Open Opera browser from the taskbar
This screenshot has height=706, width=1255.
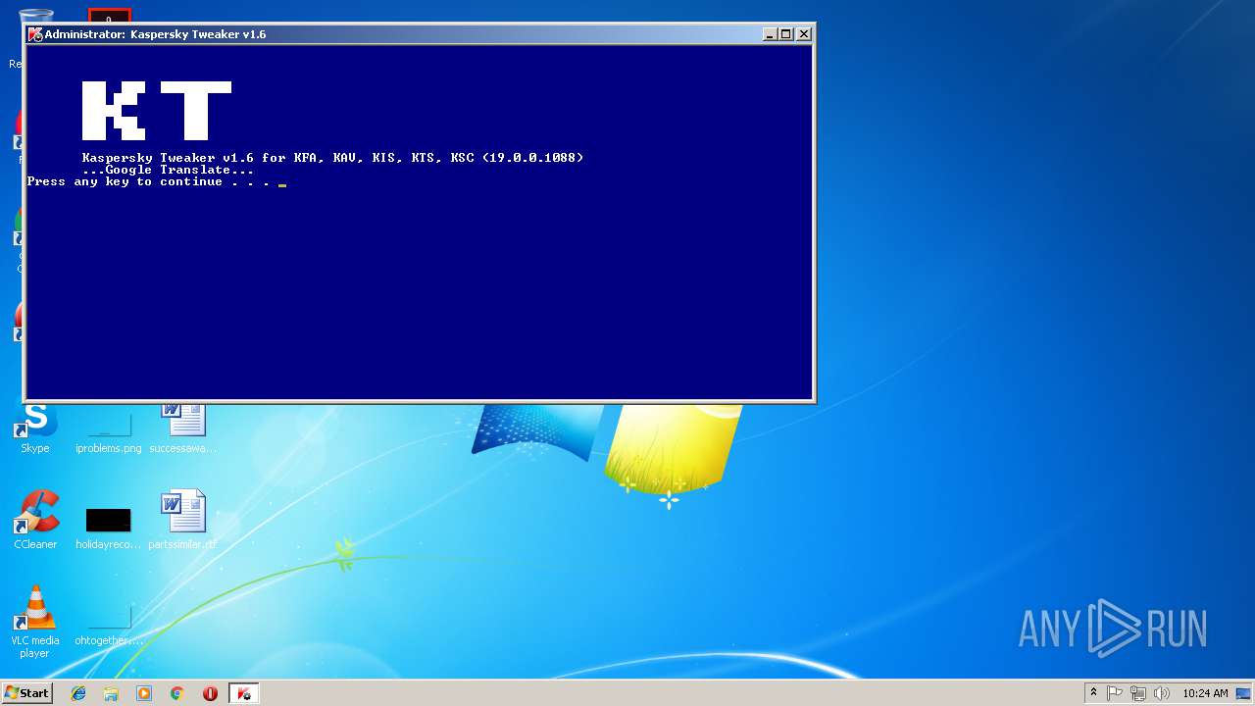click(x=210, y=693)
